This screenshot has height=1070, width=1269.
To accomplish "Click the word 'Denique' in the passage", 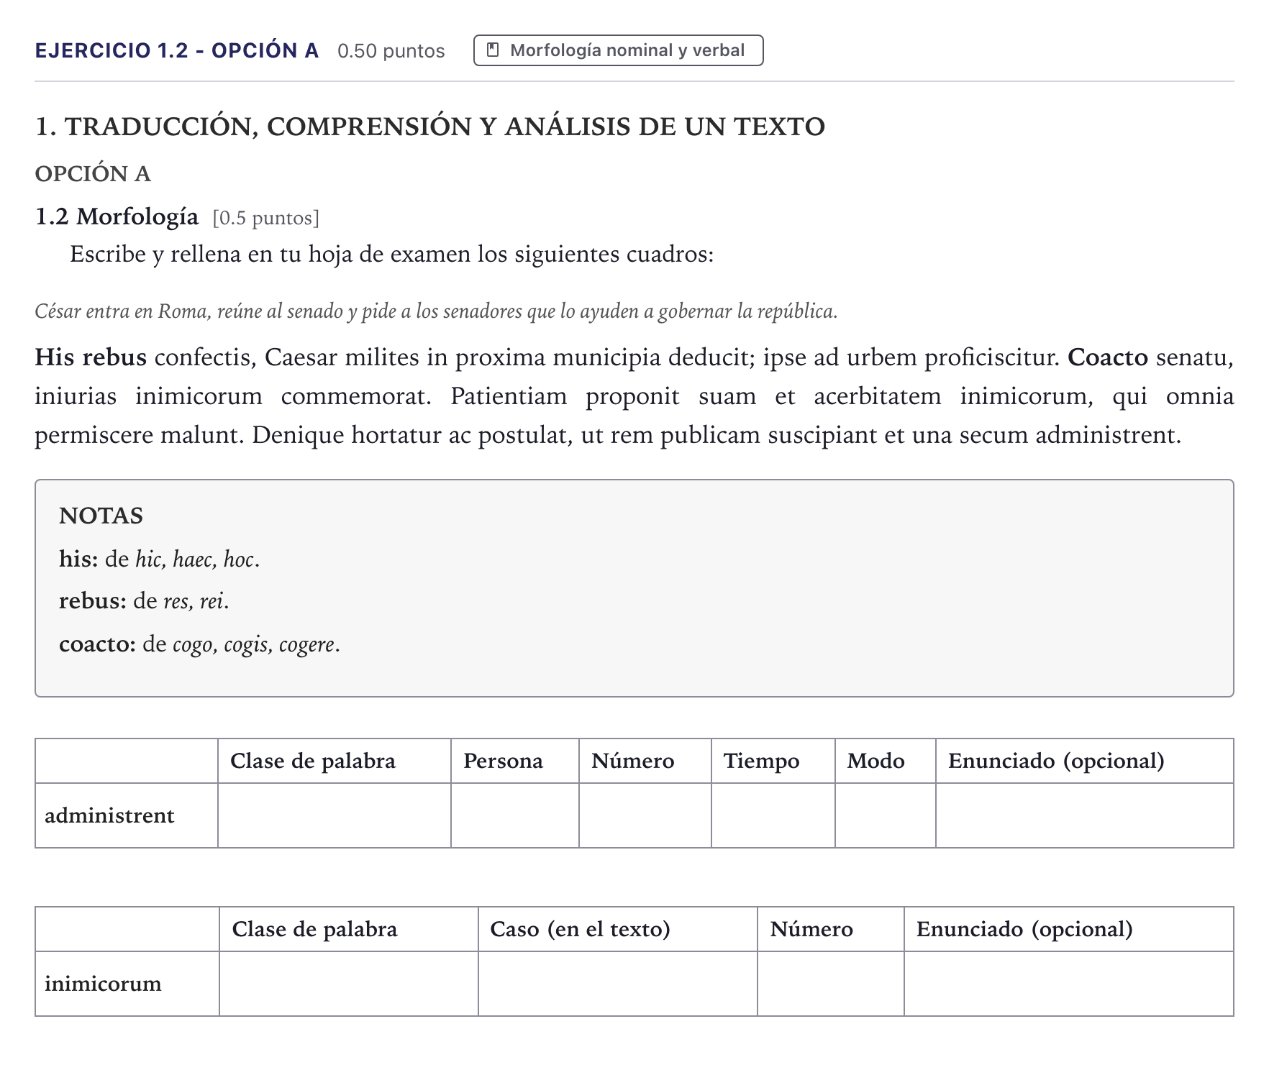I will [x=298, y=435].
